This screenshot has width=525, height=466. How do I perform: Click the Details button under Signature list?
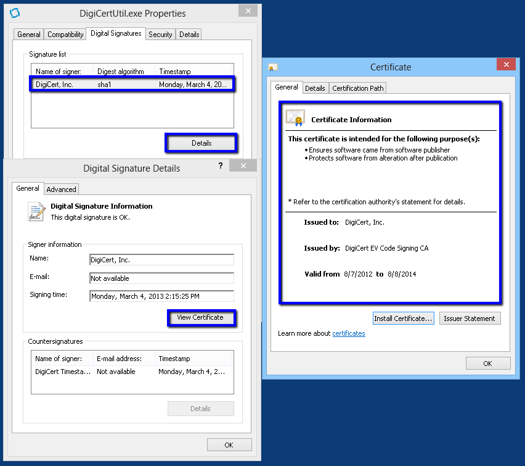click(x=201, y=143)
